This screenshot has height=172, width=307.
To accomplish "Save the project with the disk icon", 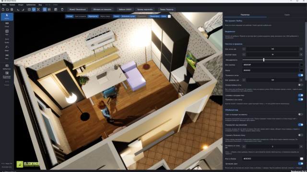I will click(x=12, y=10).
